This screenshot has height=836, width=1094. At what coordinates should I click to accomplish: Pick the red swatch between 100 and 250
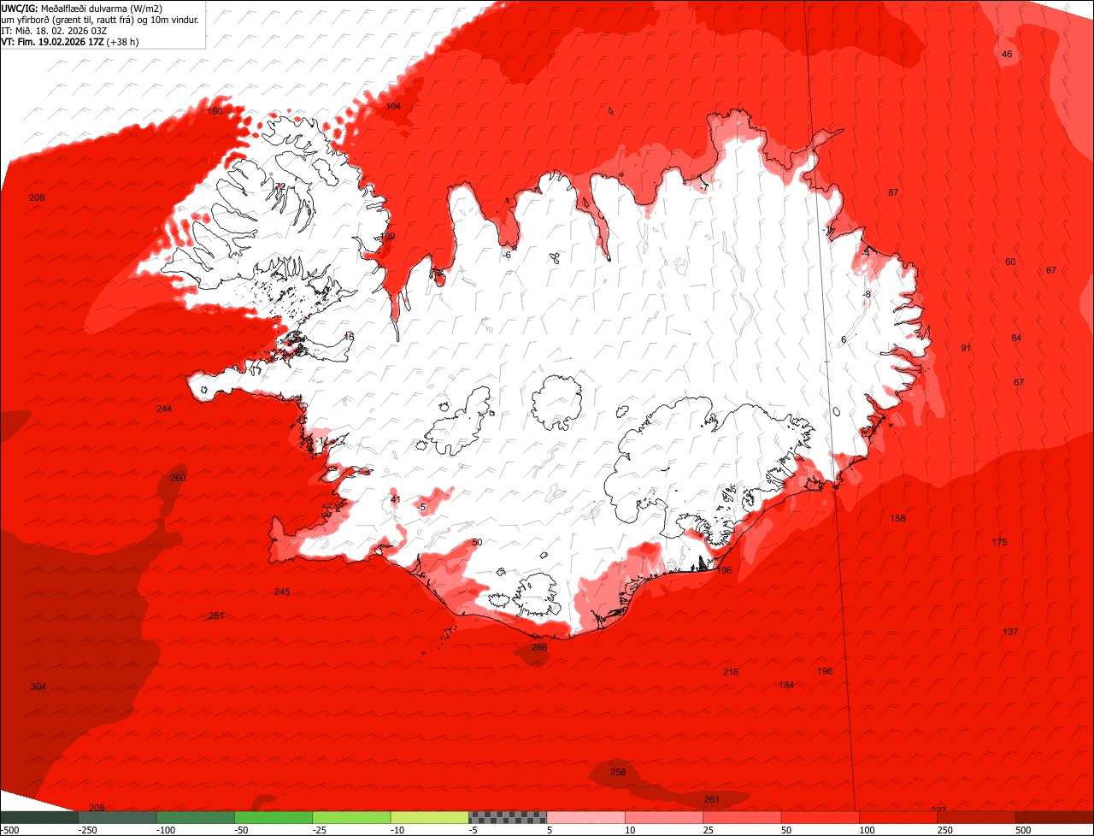coord(897,817)
